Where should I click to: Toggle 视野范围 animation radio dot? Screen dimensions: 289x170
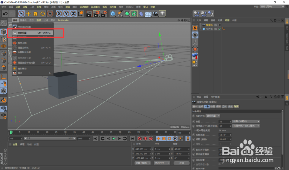(x=194, y=135)
